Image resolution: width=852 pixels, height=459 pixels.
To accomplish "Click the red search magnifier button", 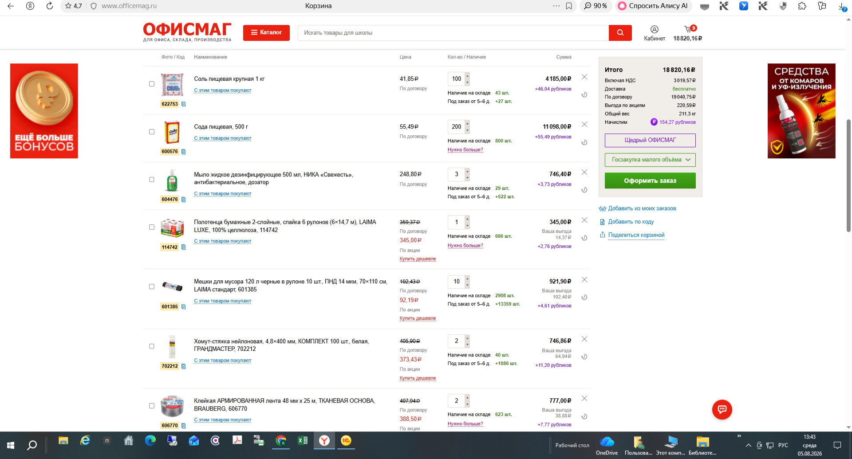I will tap(620, 32).
